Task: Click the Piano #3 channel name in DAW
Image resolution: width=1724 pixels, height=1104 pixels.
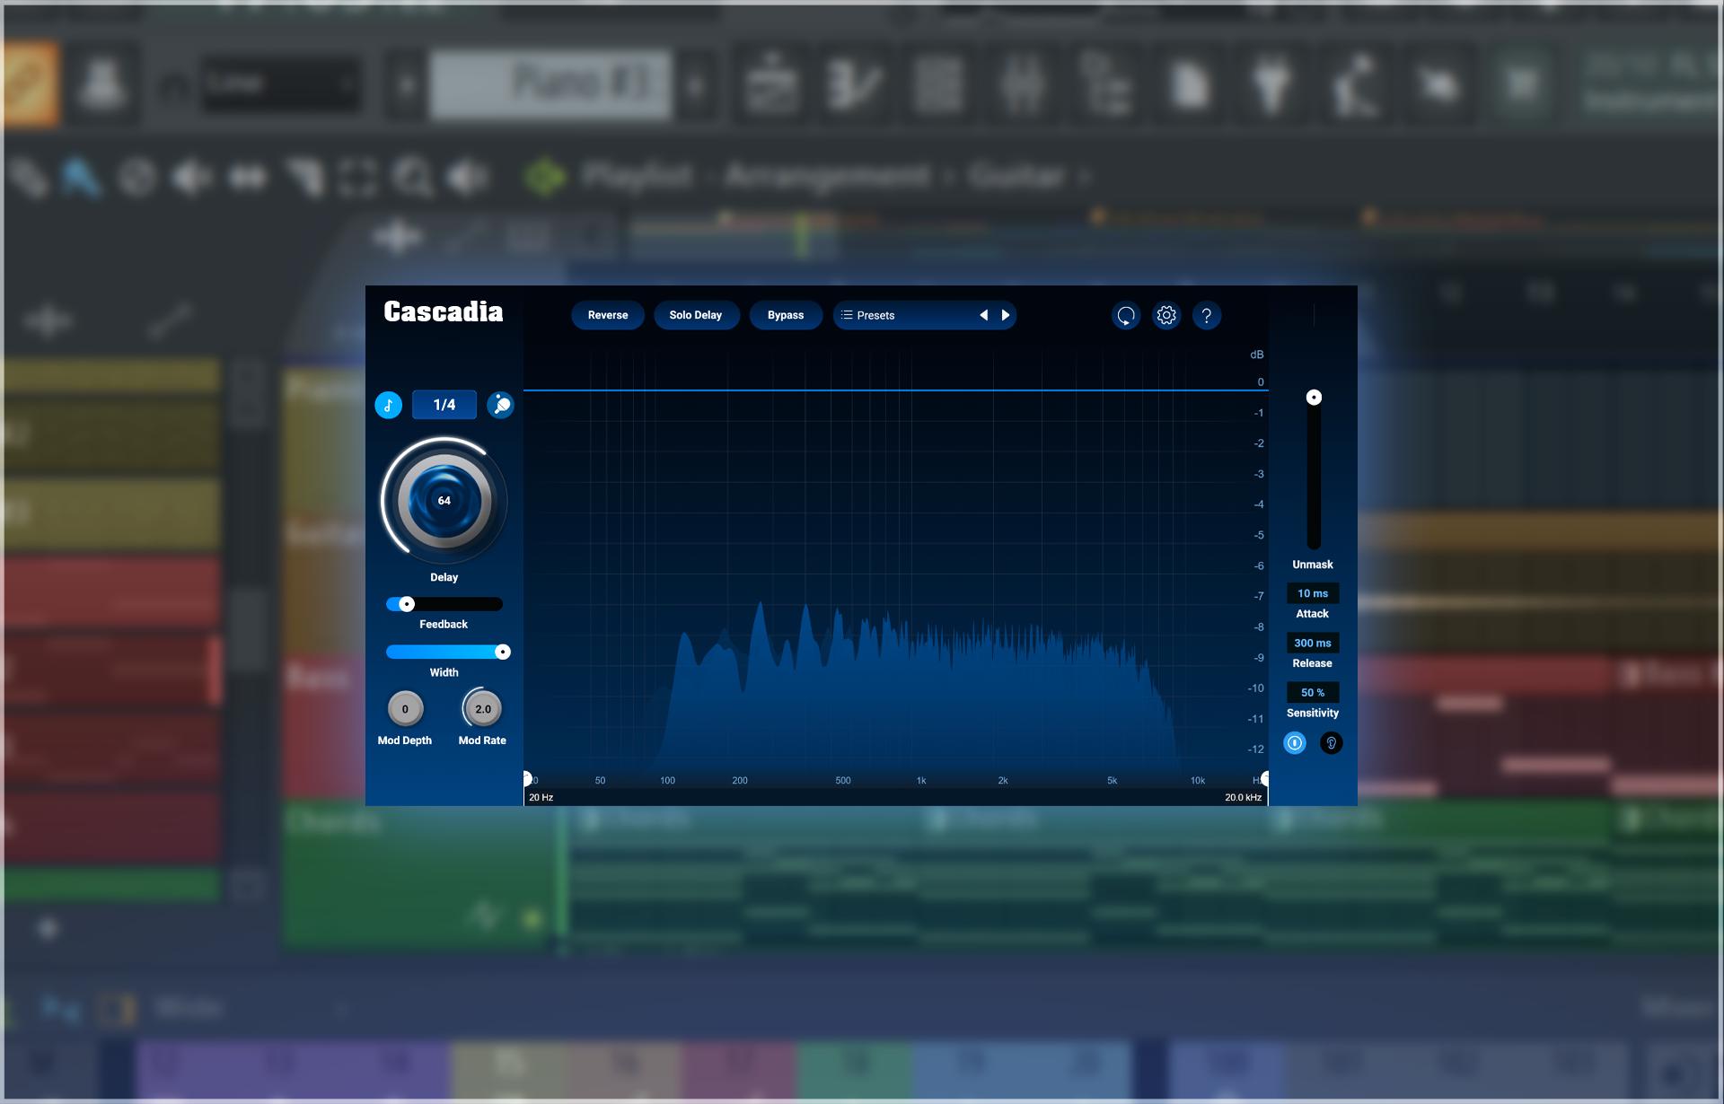Action: pyautogui.click(x=550, y=85)
